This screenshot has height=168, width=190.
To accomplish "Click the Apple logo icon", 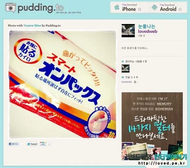I will [117, 7].
